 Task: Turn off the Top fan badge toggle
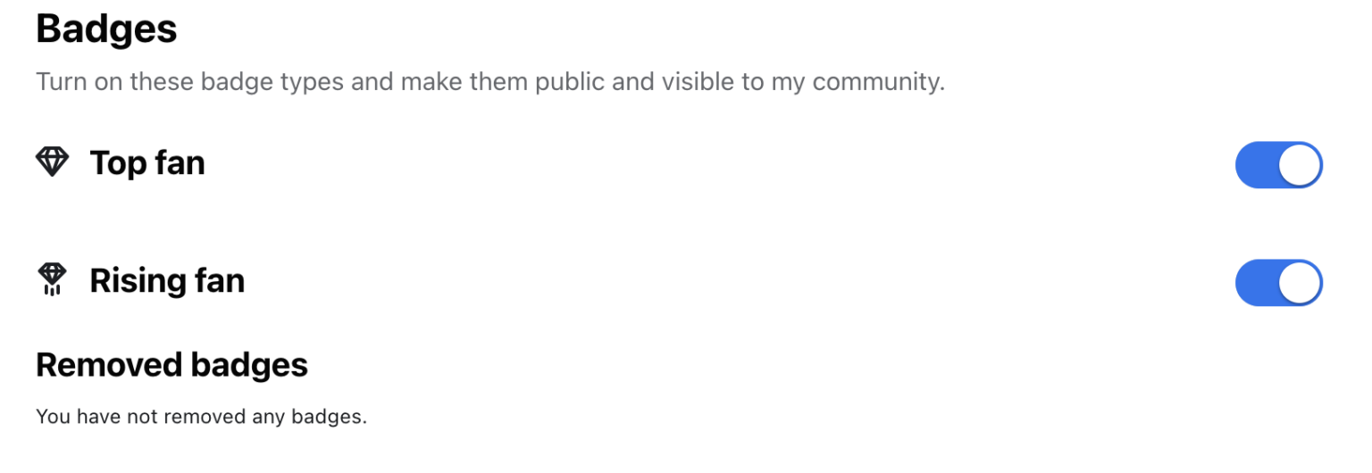[1278, 165]
